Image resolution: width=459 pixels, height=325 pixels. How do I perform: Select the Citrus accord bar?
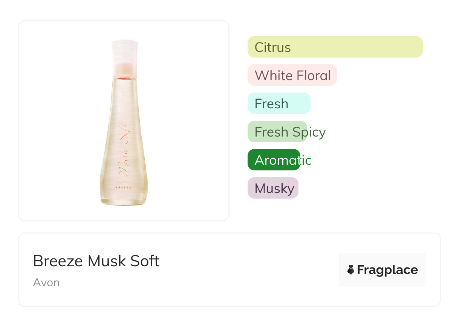click(x=335, y=47)
